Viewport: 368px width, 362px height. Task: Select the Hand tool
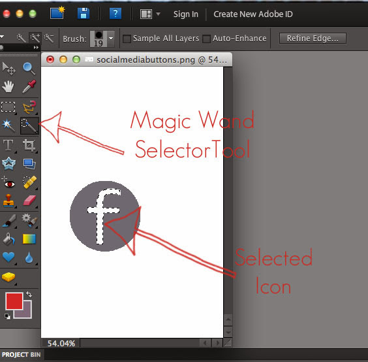8,86
